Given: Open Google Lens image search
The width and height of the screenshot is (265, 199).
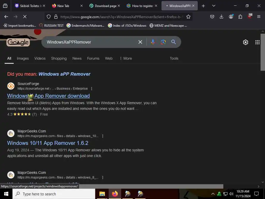Looking at the screenshot, I should (163, 42).
